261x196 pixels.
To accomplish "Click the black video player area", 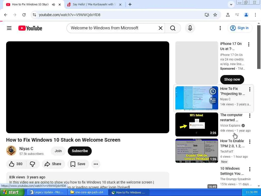I will click(88, 87).
